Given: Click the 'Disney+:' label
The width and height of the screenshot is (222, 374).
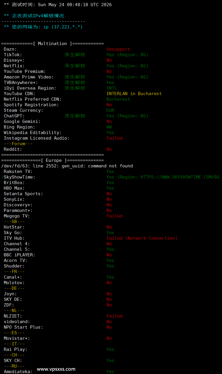Looking at the screenshot, I should click(14, 60).
